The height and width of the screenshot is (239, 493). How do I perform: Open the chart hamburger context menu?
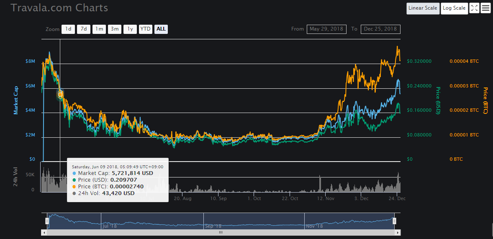point(485,8)
